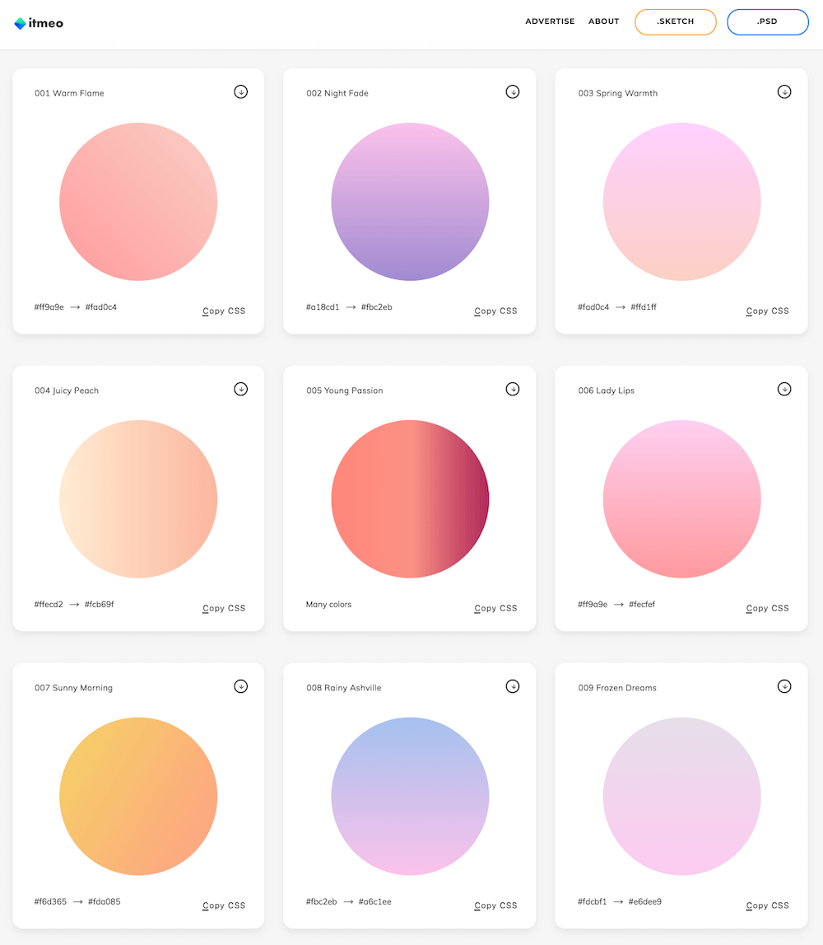Screen dimensions: 823x945
Task: Select the Night Fade gradient circle
Action: [410, 202]
